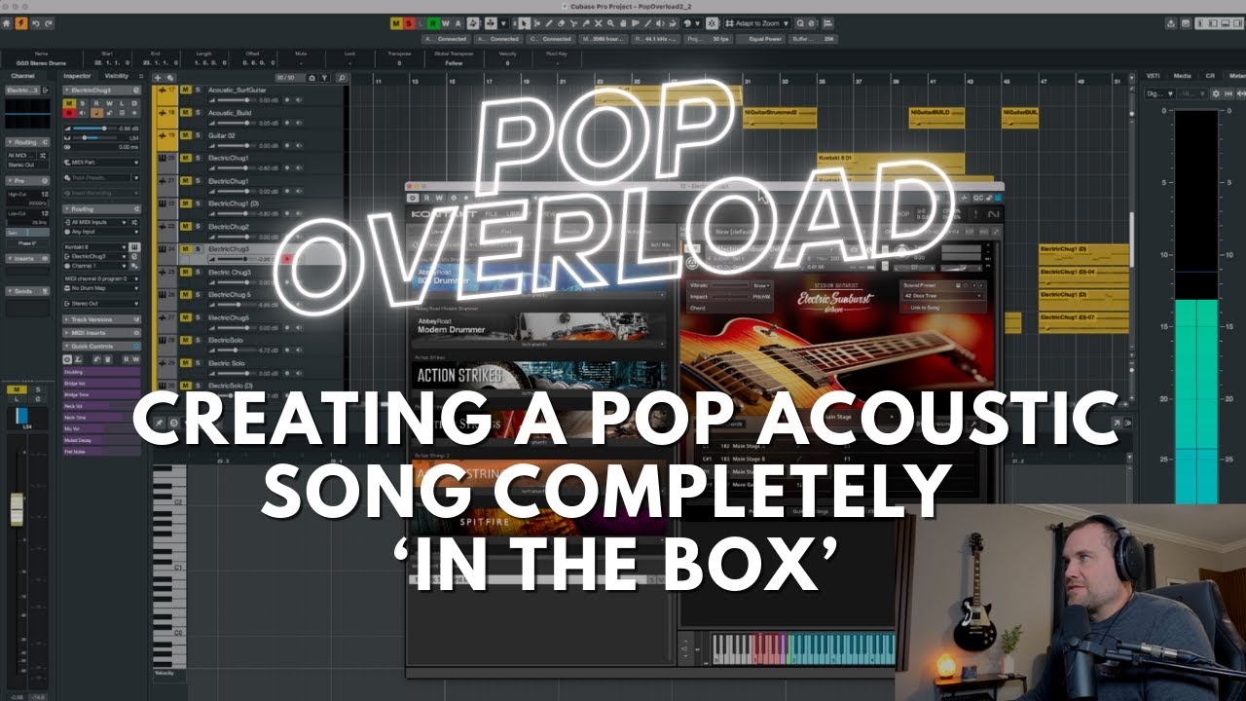
Task: Click the channel fader in bottom-left strip
Action: point(17,511)
